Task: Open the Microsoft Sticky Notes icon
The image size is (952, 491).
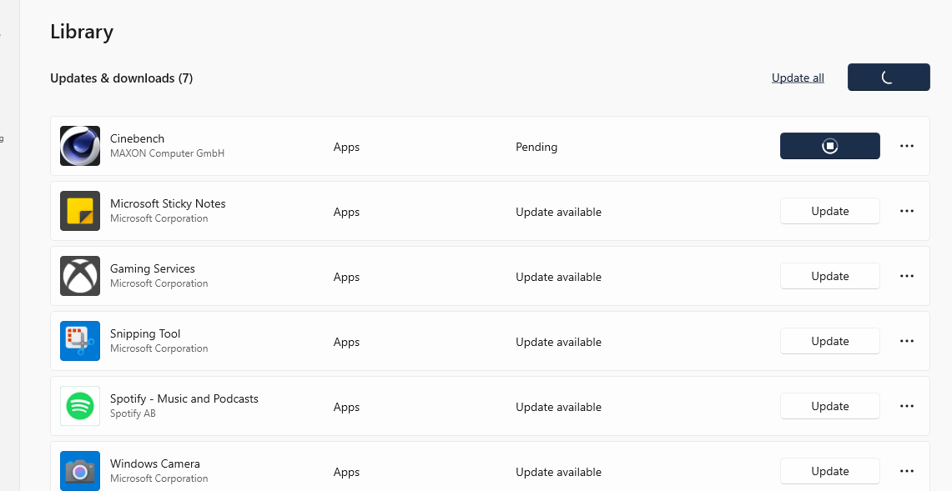Action: point(80,211)
